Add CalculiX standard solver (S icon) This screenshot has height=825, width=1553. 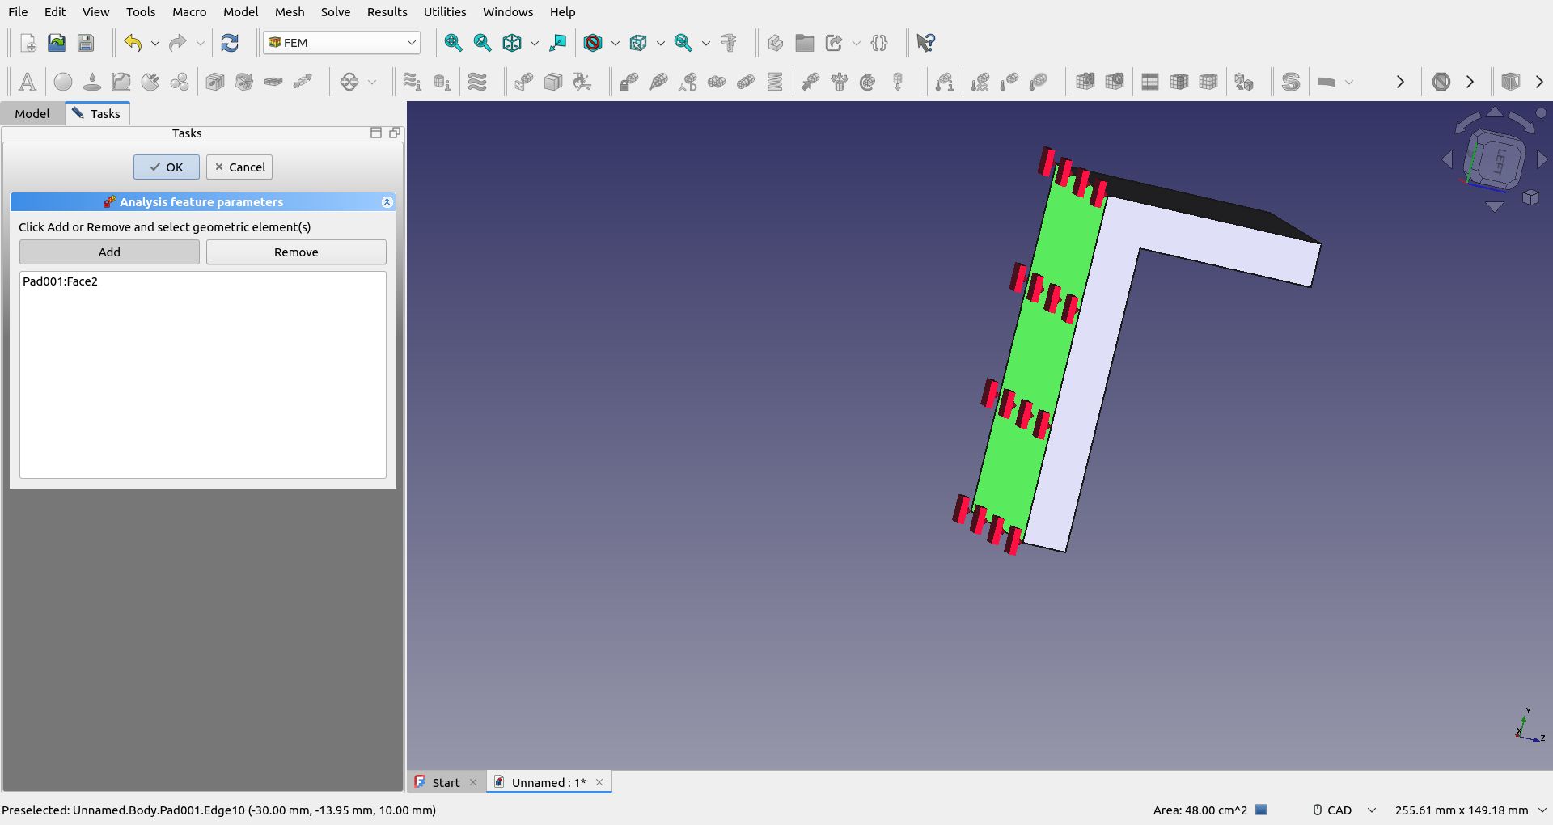pos(1291,82)
